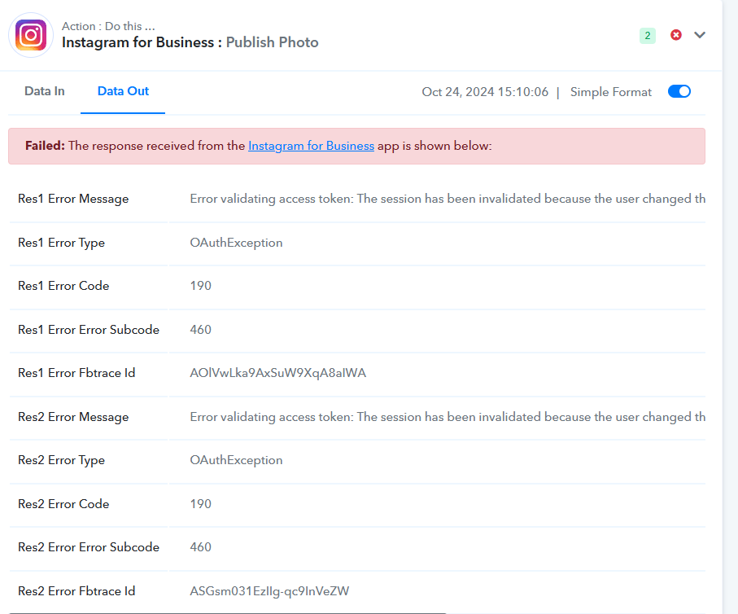This screenshot has width=738, height=614.
Task: Click the green step count badge 2
Action: pyautogui.click(x=648, y=35)
